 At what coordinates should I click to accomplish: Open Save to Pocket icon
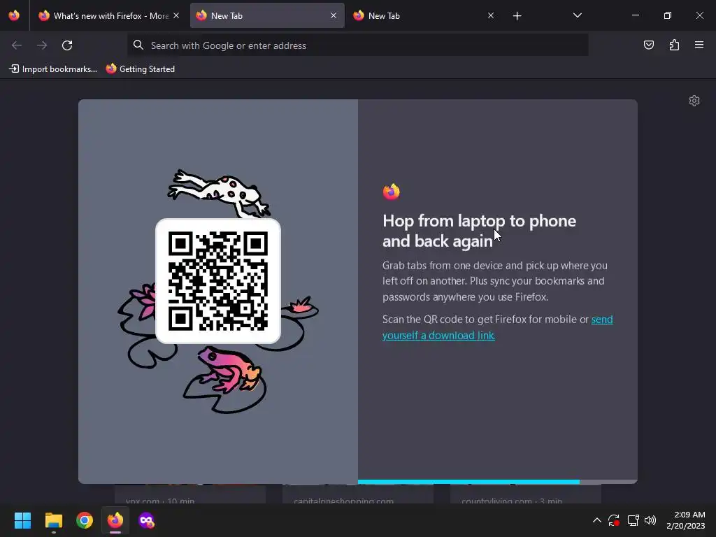point(648,45)
